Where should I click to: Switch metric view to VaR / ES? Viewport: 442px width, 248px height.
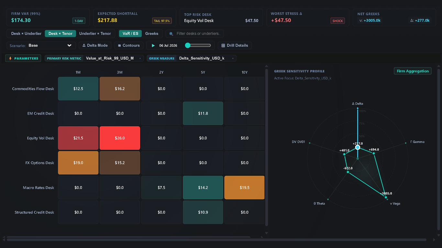click(x=130, y=34)
